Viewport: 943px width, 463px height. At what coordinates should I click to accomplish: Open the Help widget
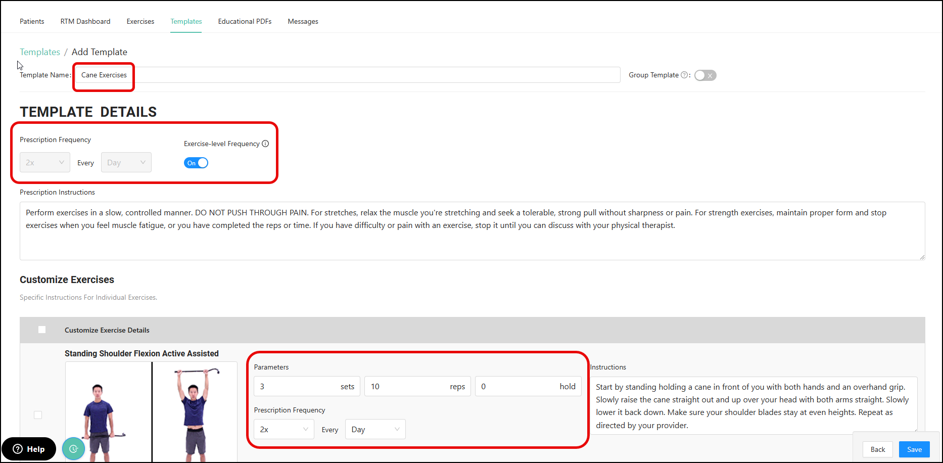(29, 449)
